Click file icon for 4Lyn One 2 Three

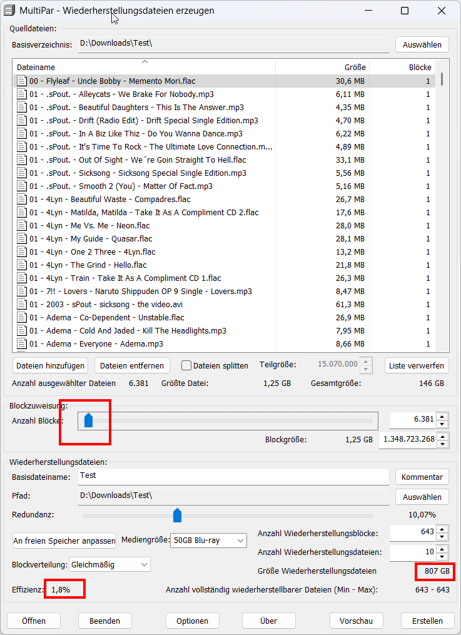click(x=22, y=252)
